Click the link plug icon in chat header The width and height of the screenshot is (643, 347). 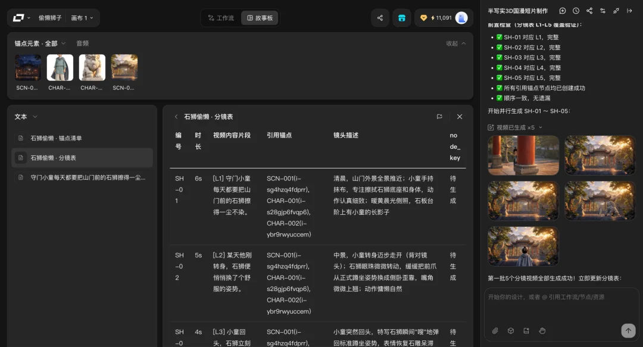coord(616,11)
